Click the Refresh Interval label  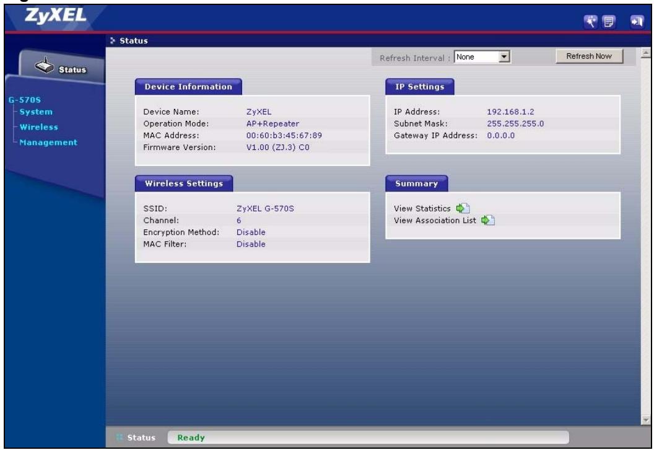pos(414,58)
